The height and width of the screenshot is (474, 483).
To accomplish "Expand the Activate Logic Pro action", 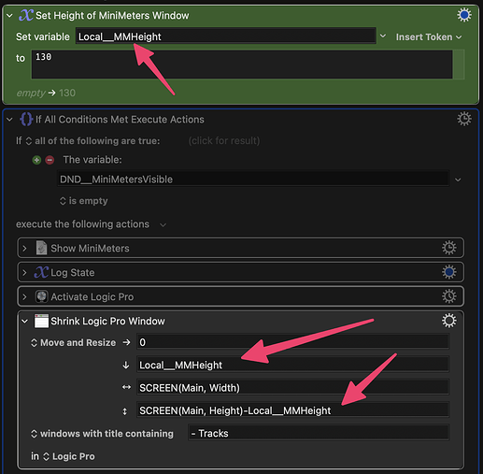I will pos(24,296).
